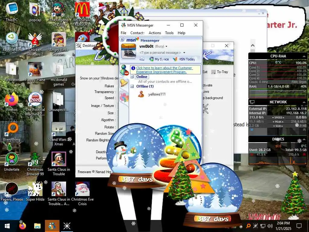Open the notification center icon
The image size is (309, 232).
(x=299, y=226)
